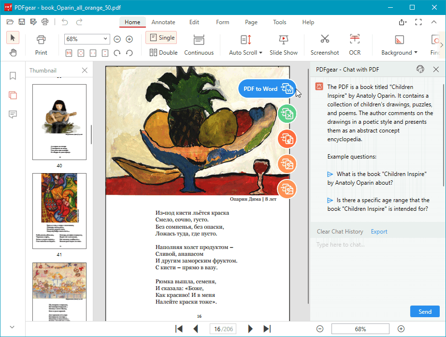The width and height of the screenshot is (446, 337).
Task: Open the Form tab
Action: click(x=222, y=22)
